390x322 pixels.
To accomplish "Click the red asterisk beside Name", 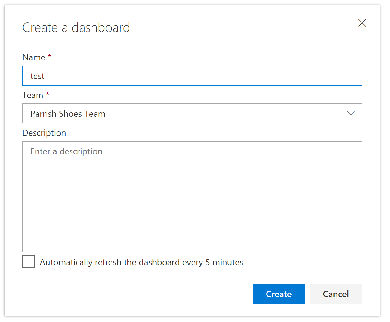I will click(x=49, y=57).
